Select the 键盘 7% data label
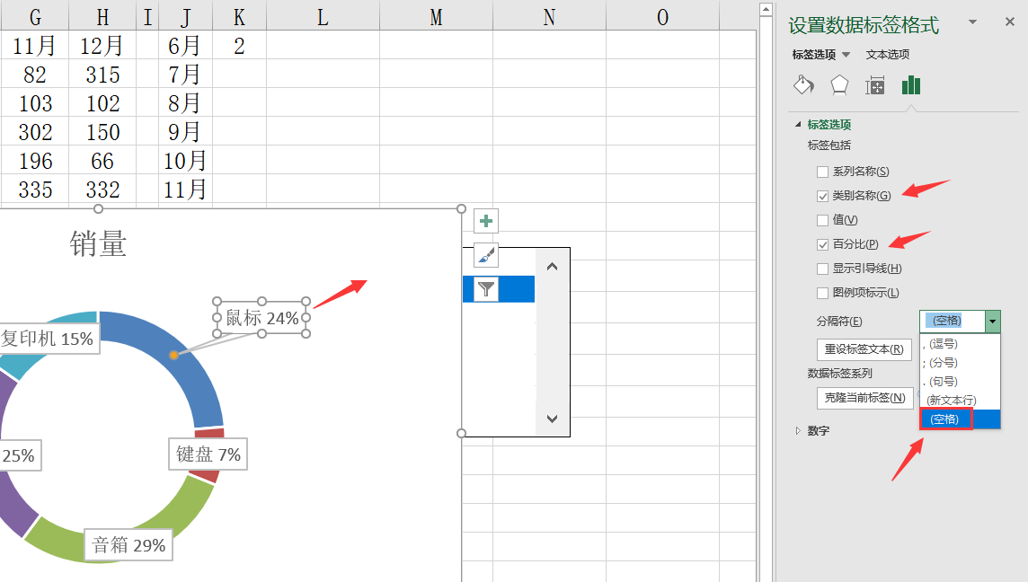The width and height of the screenshot is (1028, 582). [x=208, y=454]
